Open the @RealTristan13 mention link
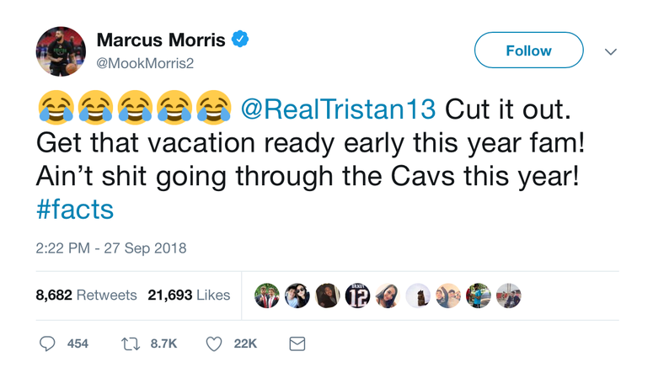Image resolution: width=653 pixels, height=378 pixels. (x=339, y=109)
